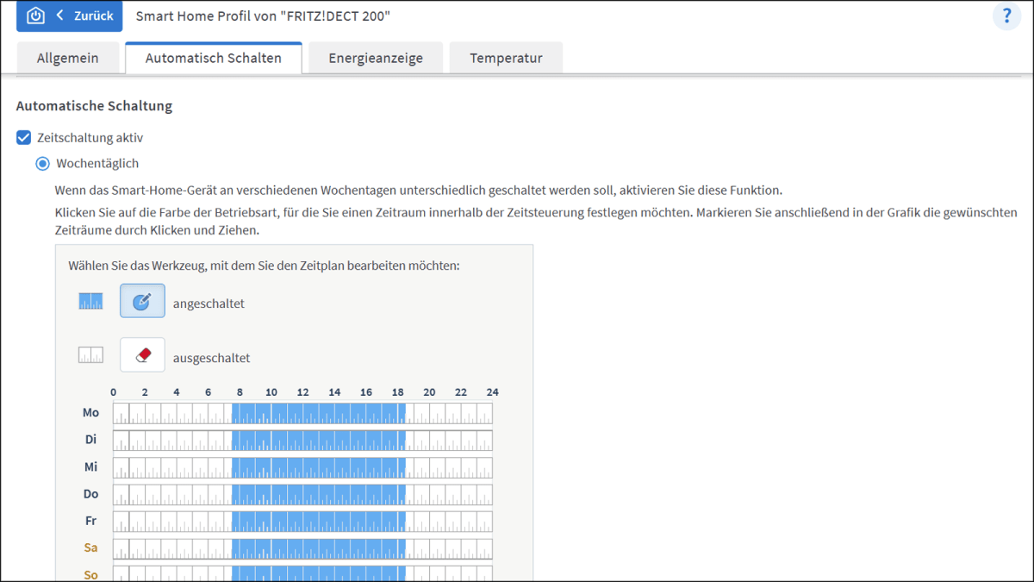The height and width of the screenshot is (582, 1034).
Task: Click the Sa schedule timeline bar
Action: click(302, 548)
